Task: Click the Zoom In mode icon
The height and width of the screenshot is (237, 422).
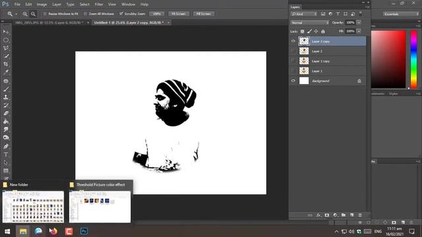Action: pyautogui.click(x=25, y=14)
